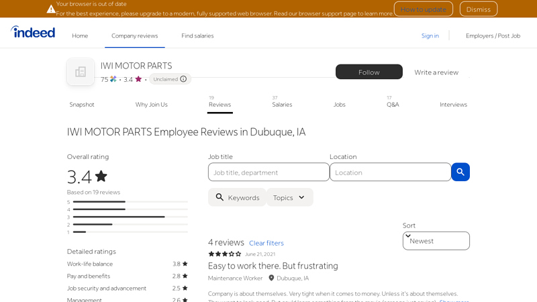Click Pay and benefits detailed rating
The image size is (537, 302).
(128, 276)
